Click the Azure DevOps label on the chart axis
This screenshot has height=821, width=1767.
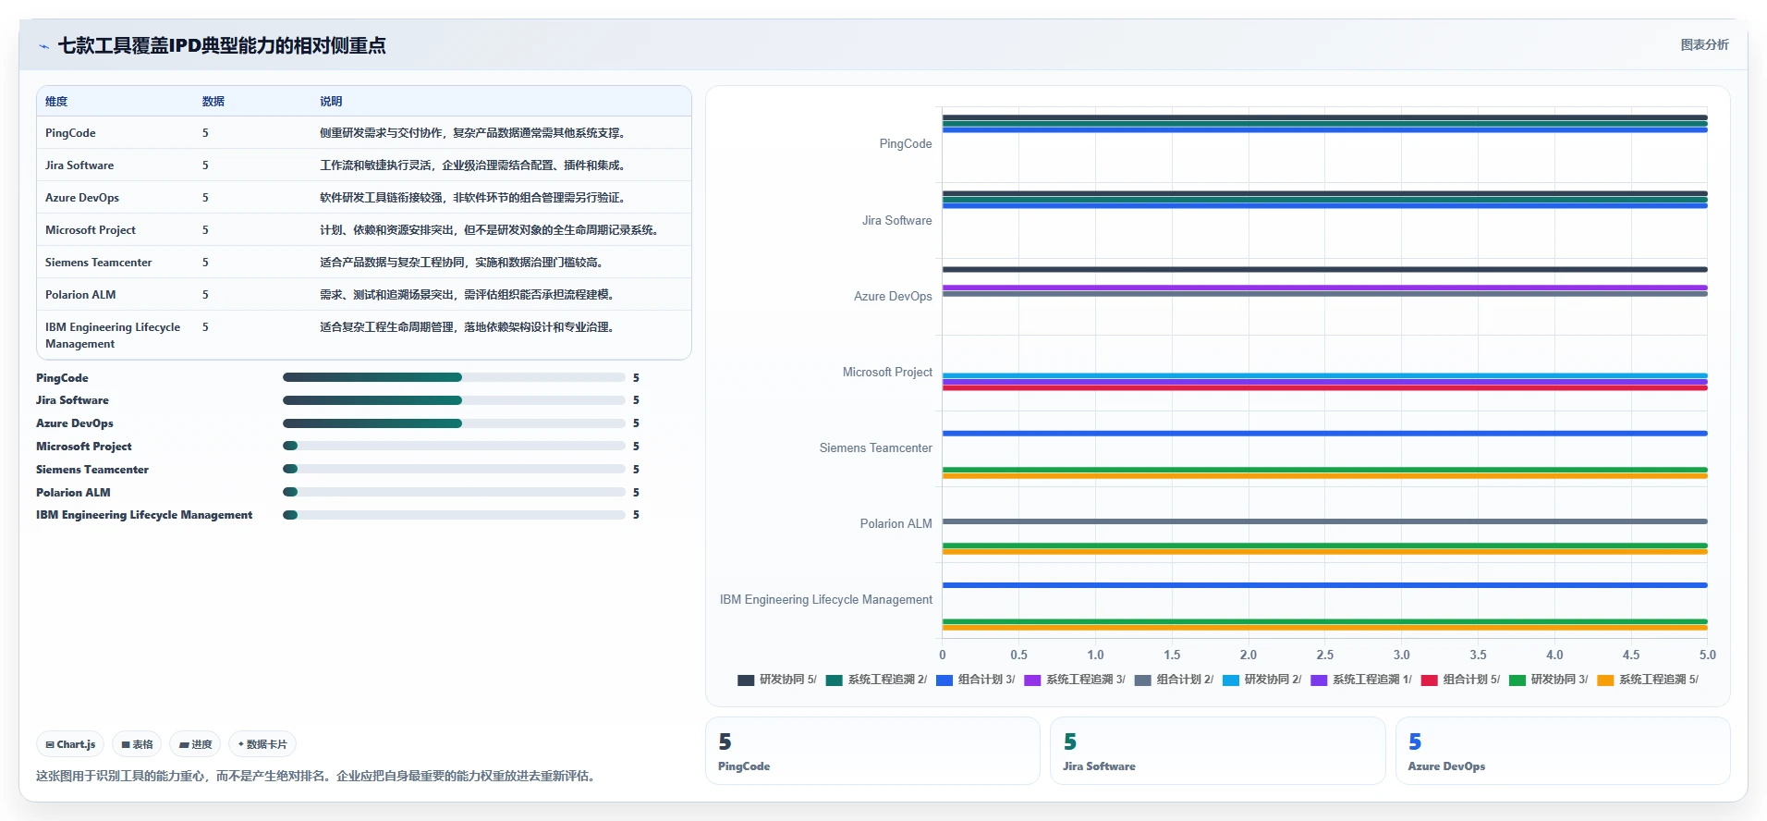[x=893, y=297]
